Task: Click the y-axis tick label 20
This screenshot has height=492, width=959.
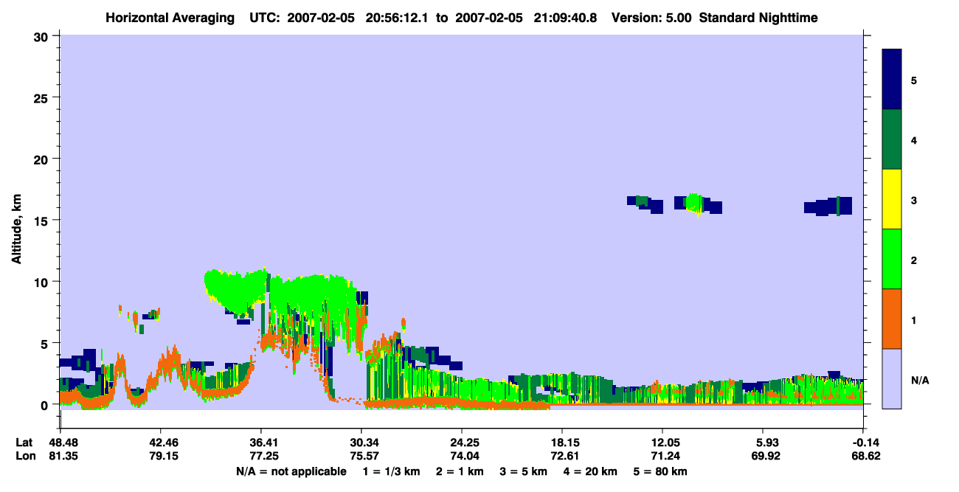Action: click(42, 159)
